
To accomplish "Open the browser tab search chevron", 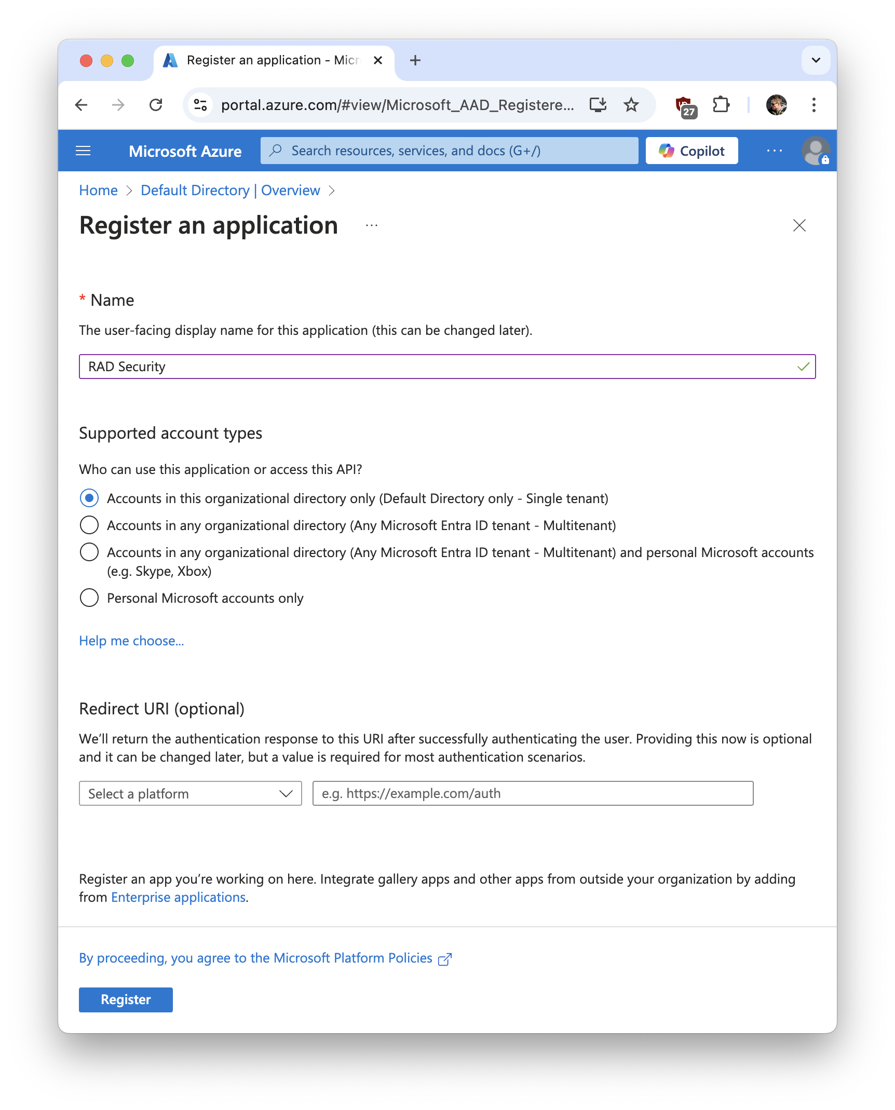I will coord(816,60).
